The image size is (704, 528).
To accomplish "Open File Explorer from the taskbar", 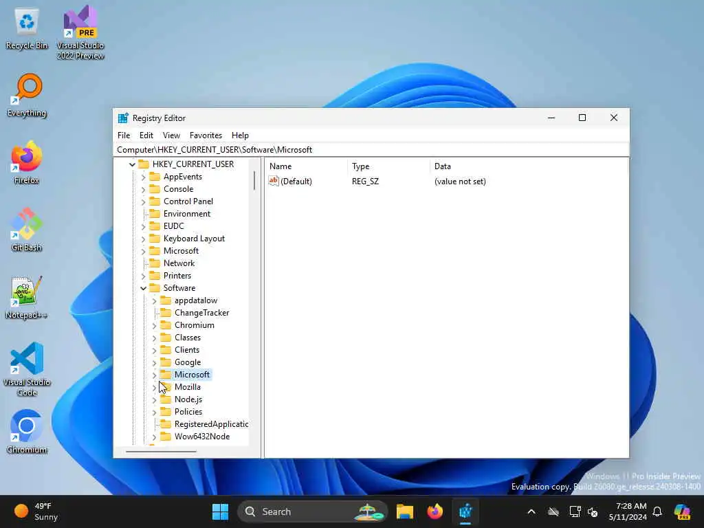I will pyautogui.click(x=404, y=511).
